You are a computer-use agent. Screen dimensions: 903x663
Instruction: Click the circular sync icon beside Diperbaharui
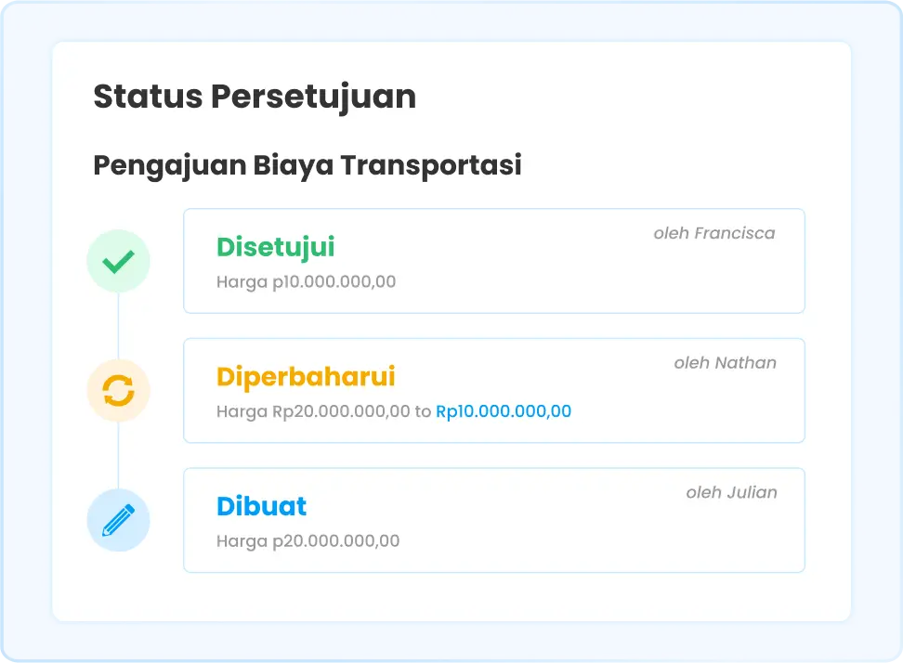click(118, 391)
